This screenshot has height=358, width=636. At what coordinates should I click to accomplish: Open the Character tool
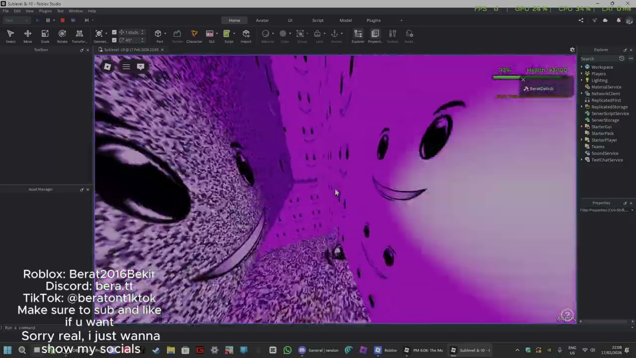click(194, 36)
